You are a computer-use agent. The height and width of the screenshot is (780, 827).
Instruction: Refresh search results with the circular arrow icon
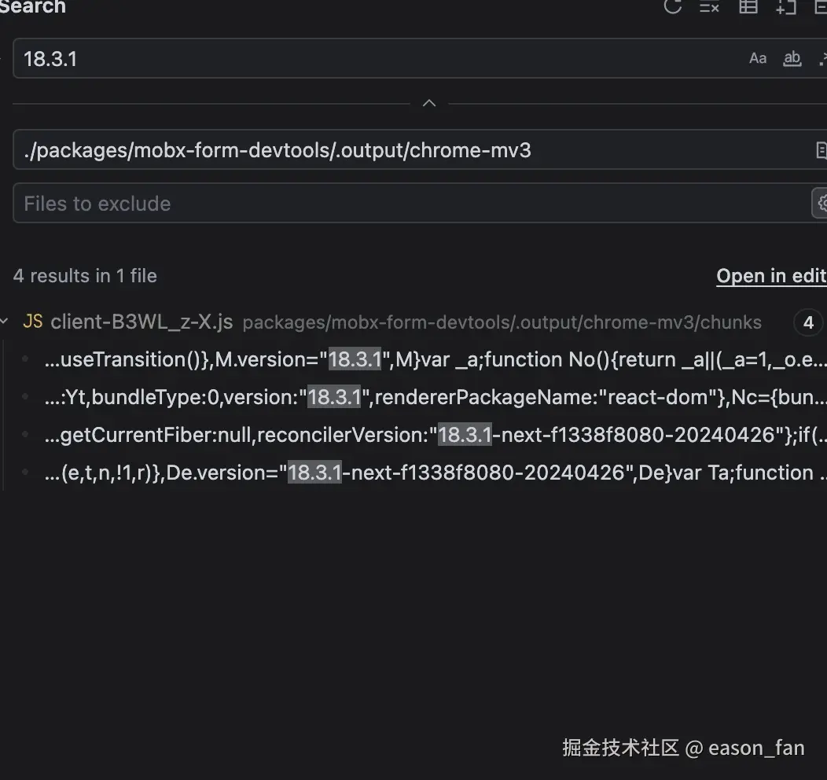[672, 6]
